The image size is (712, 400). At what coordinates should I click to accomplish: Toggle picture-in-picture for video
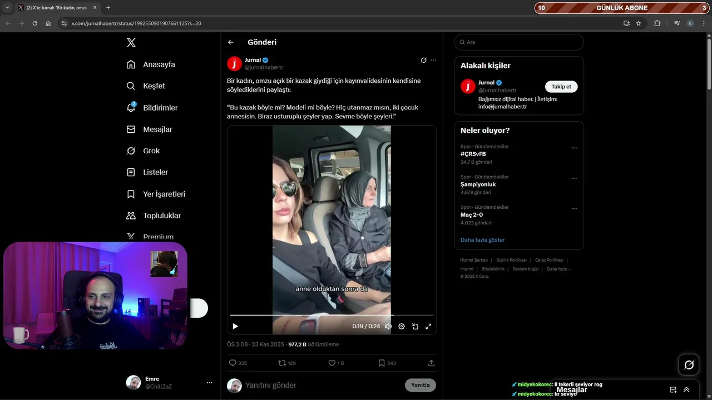point(415,327)
